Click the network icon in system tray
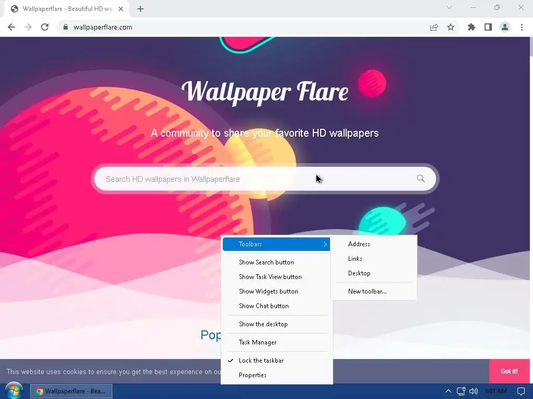 coord(461,391)
